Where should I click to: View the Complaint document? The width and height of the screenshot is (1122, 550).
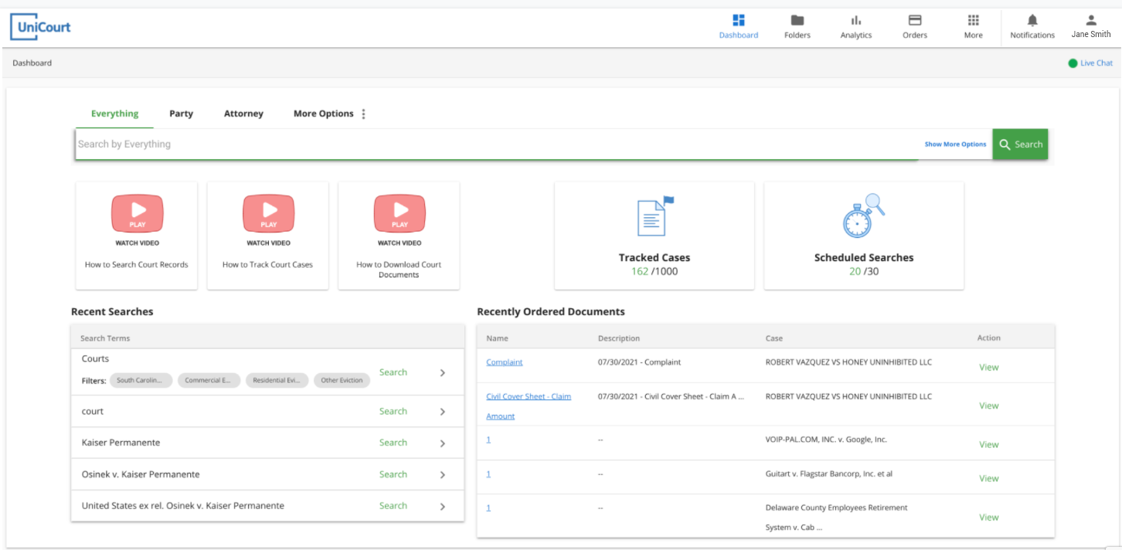[989, 367]
